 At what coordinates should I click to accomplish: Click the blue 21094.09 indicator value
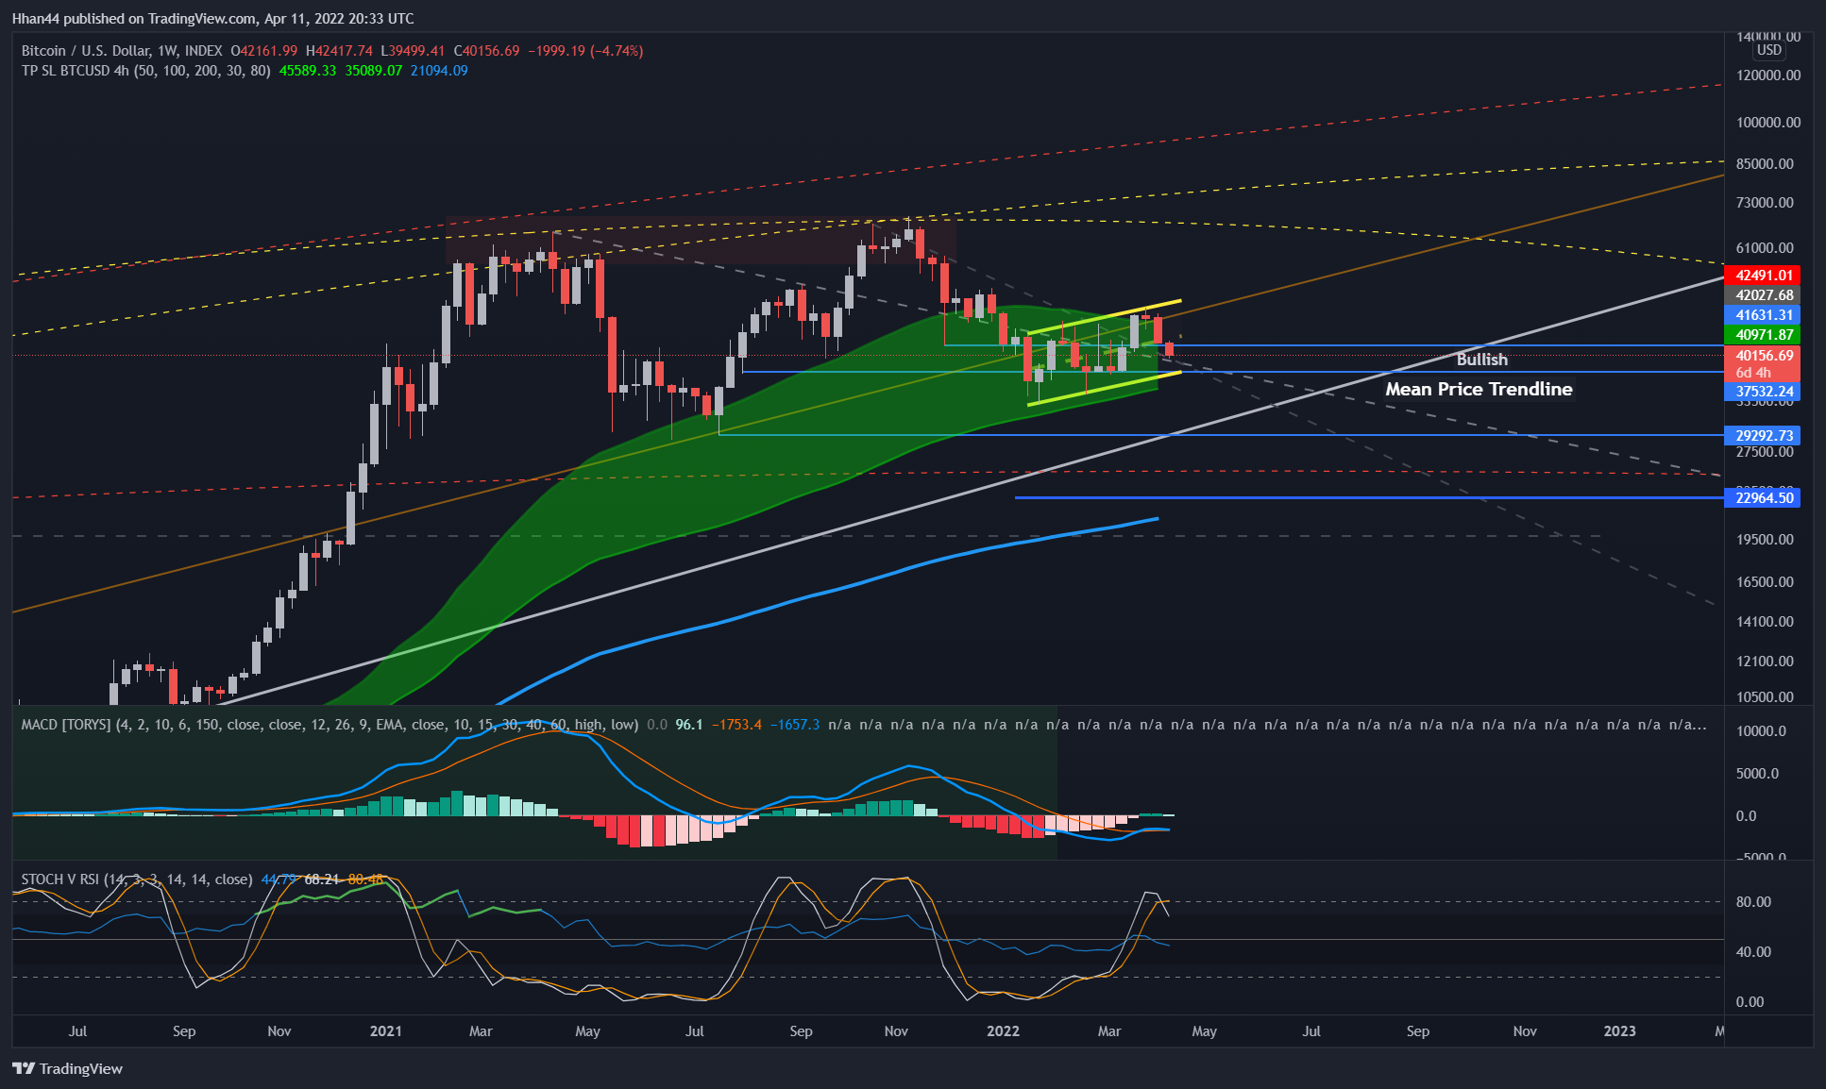pyautogui.click(x=439, y=71)
